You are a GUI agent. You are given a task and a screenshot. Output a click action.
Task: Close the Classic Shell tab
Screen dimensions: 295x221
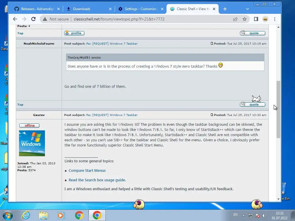pos(214,9)
